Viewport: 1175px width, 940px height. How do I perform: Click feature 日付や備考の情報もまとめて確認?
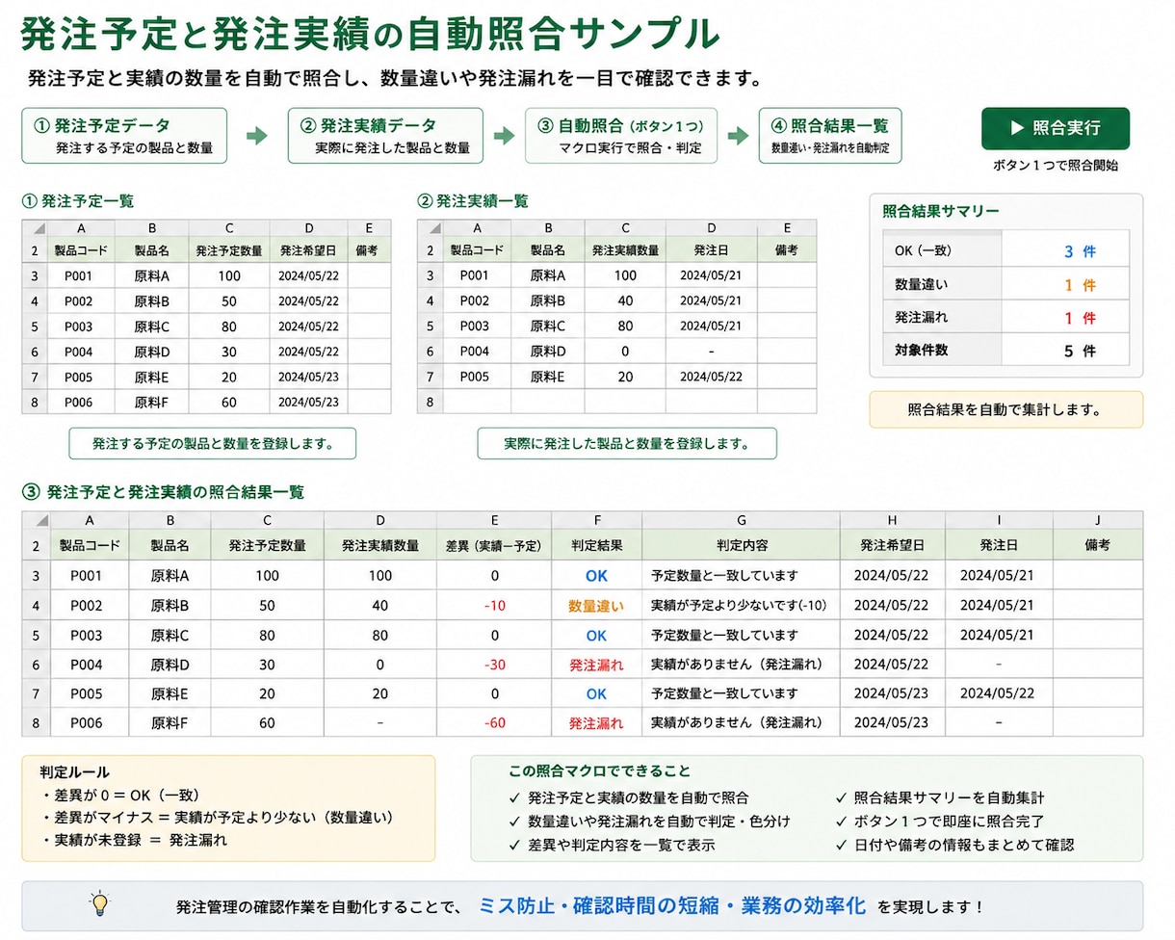coord(953,845)
